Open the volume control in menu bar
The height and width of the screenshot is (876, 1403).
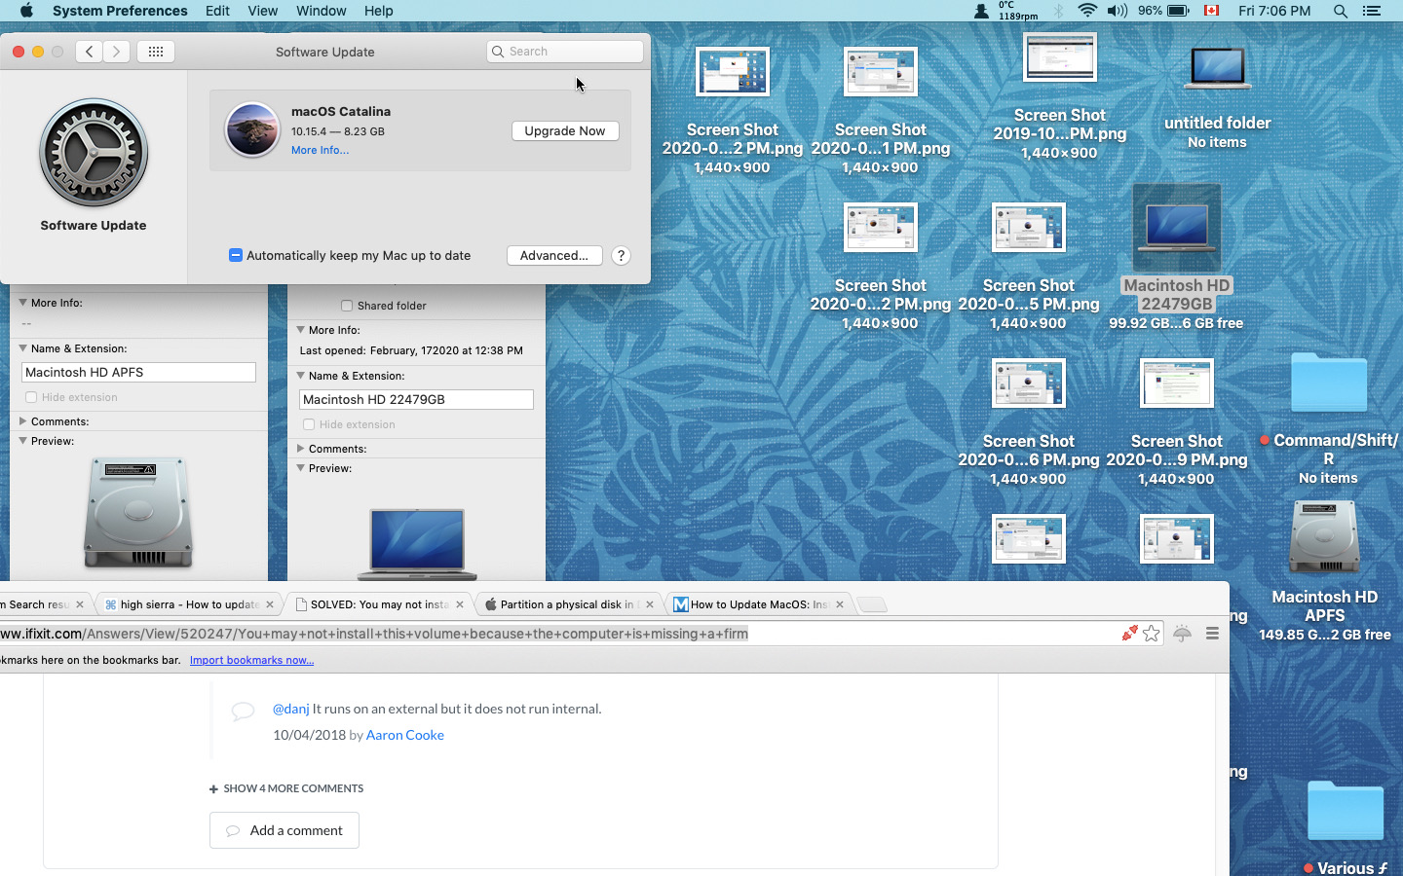click(x=1118, y=11)
